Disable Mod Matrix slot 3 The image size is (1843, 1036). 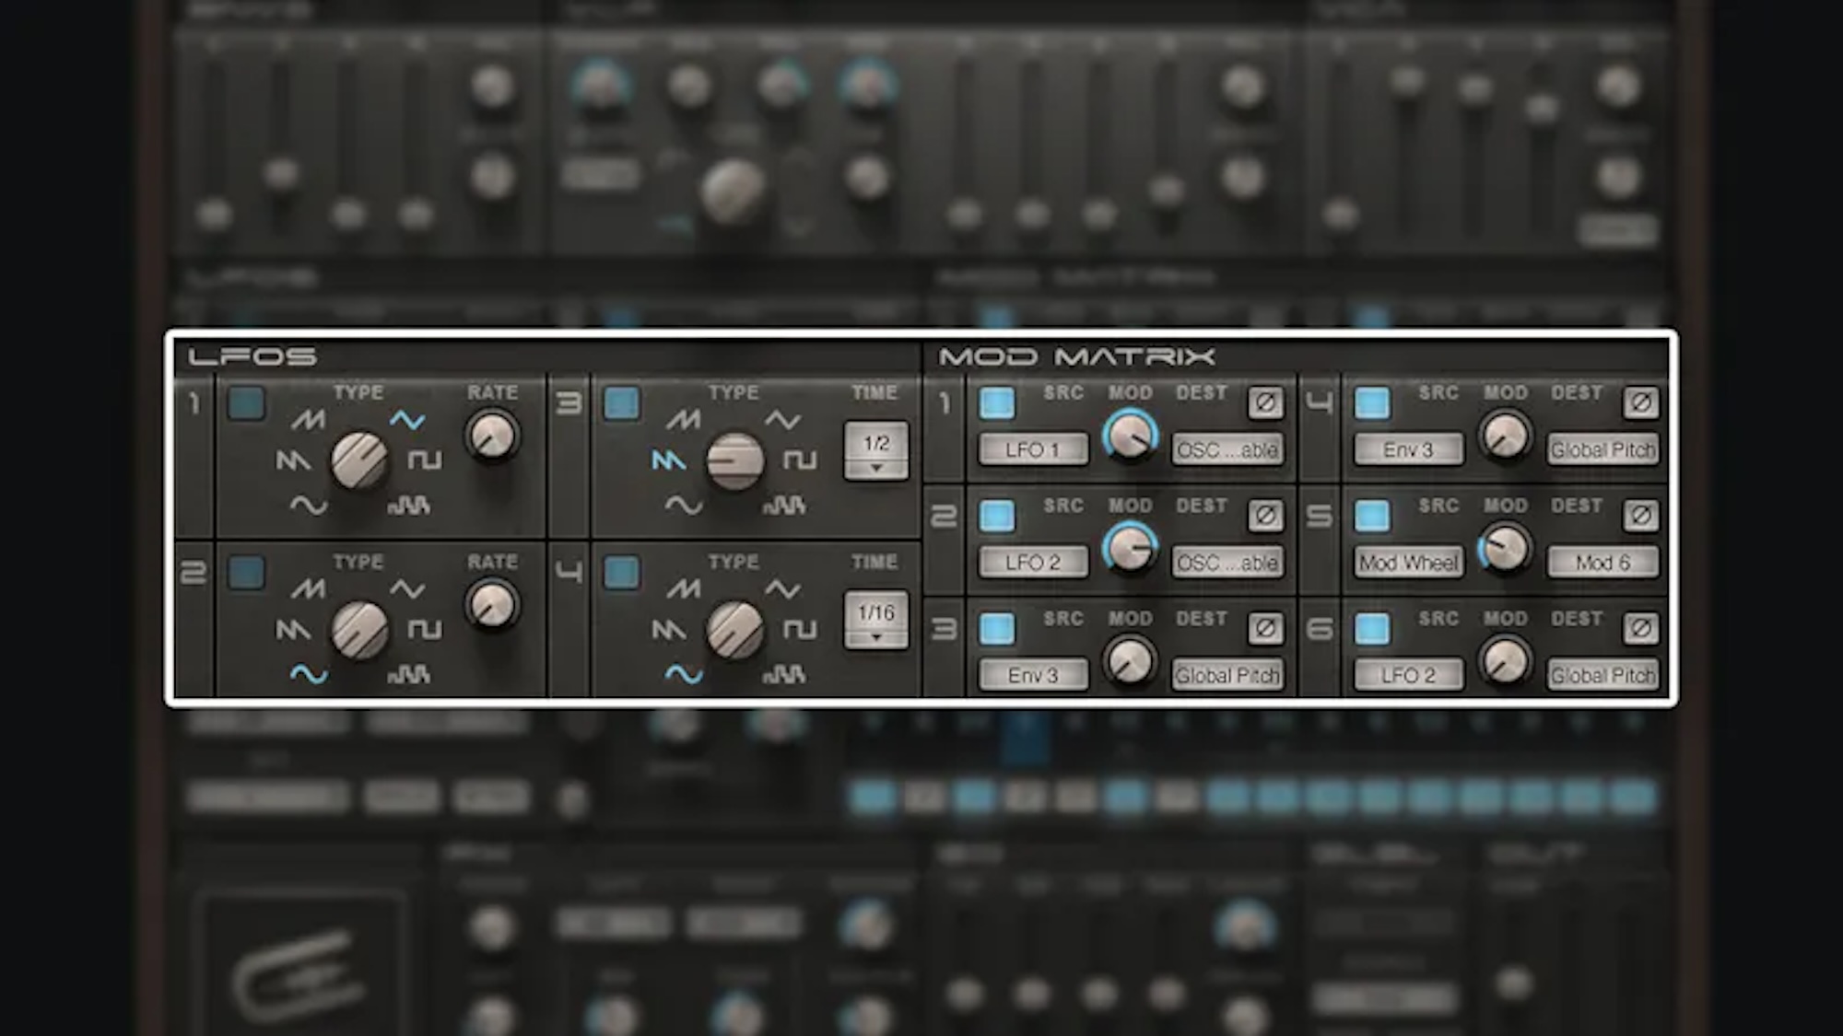pos(997,629)
